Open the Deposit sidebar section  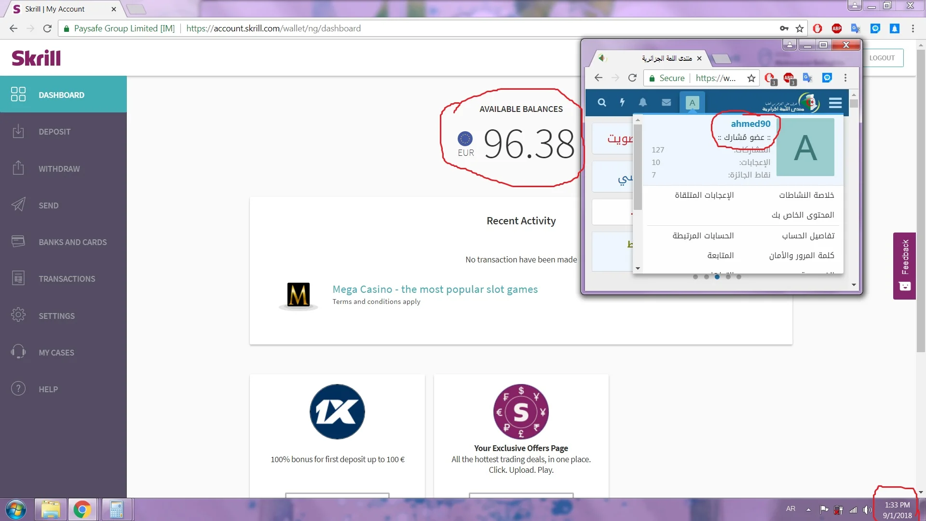54,132
